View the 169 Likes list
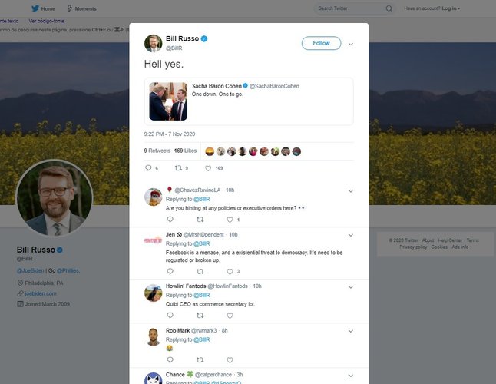Viewport: 496px width, 384px height. 185,151
